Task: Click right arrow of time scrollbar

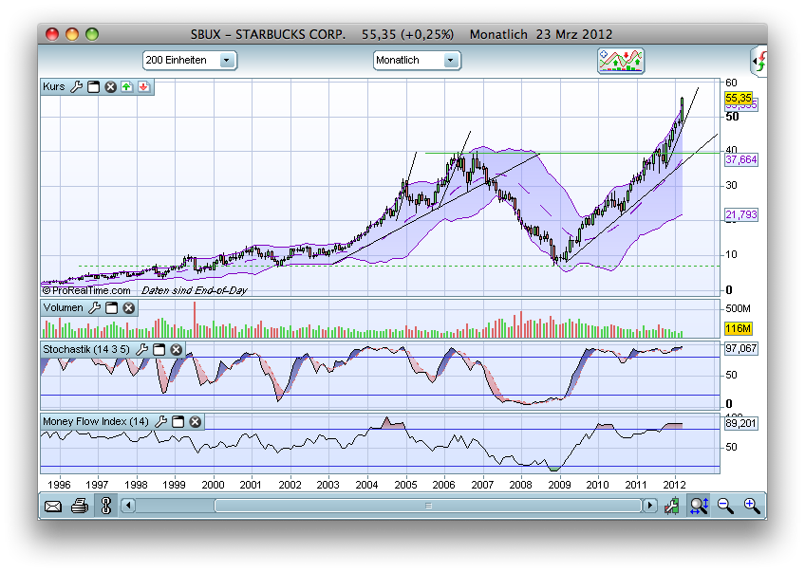Action: [x=650, y=506]
